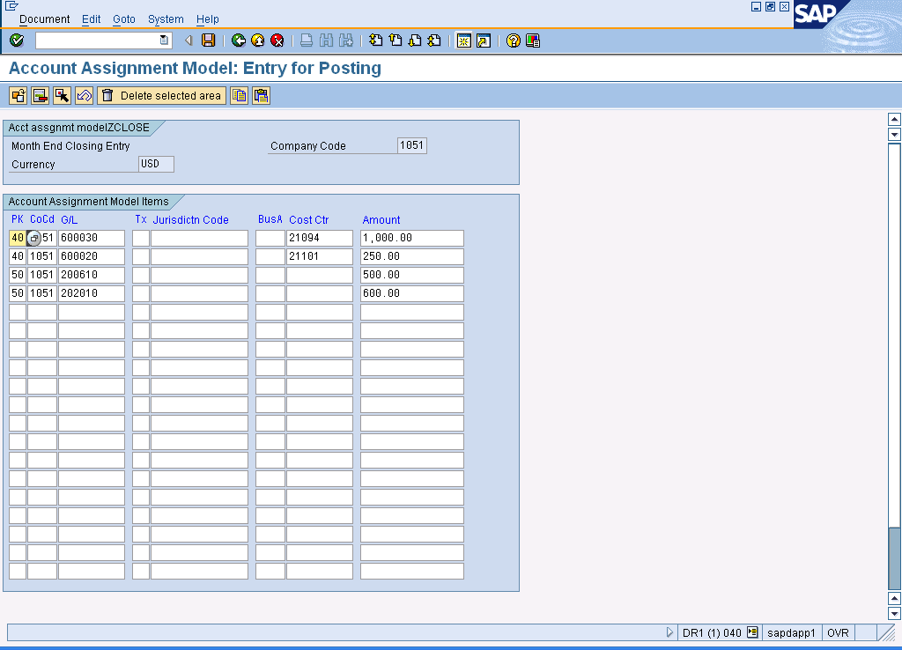This screenshot has width=902, height=650.
Task: Click the delete row icon with red bar
Action: [41, 95]
